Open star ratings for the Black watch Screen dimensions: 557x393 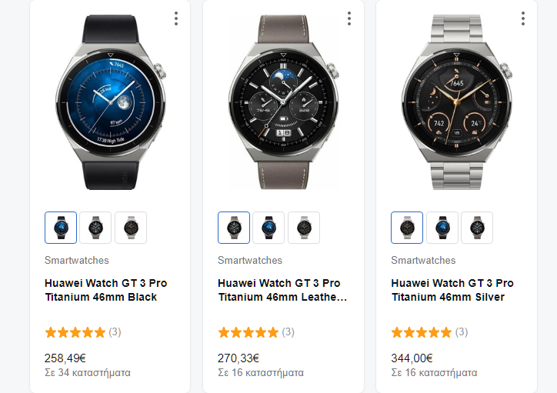[83, 332]
